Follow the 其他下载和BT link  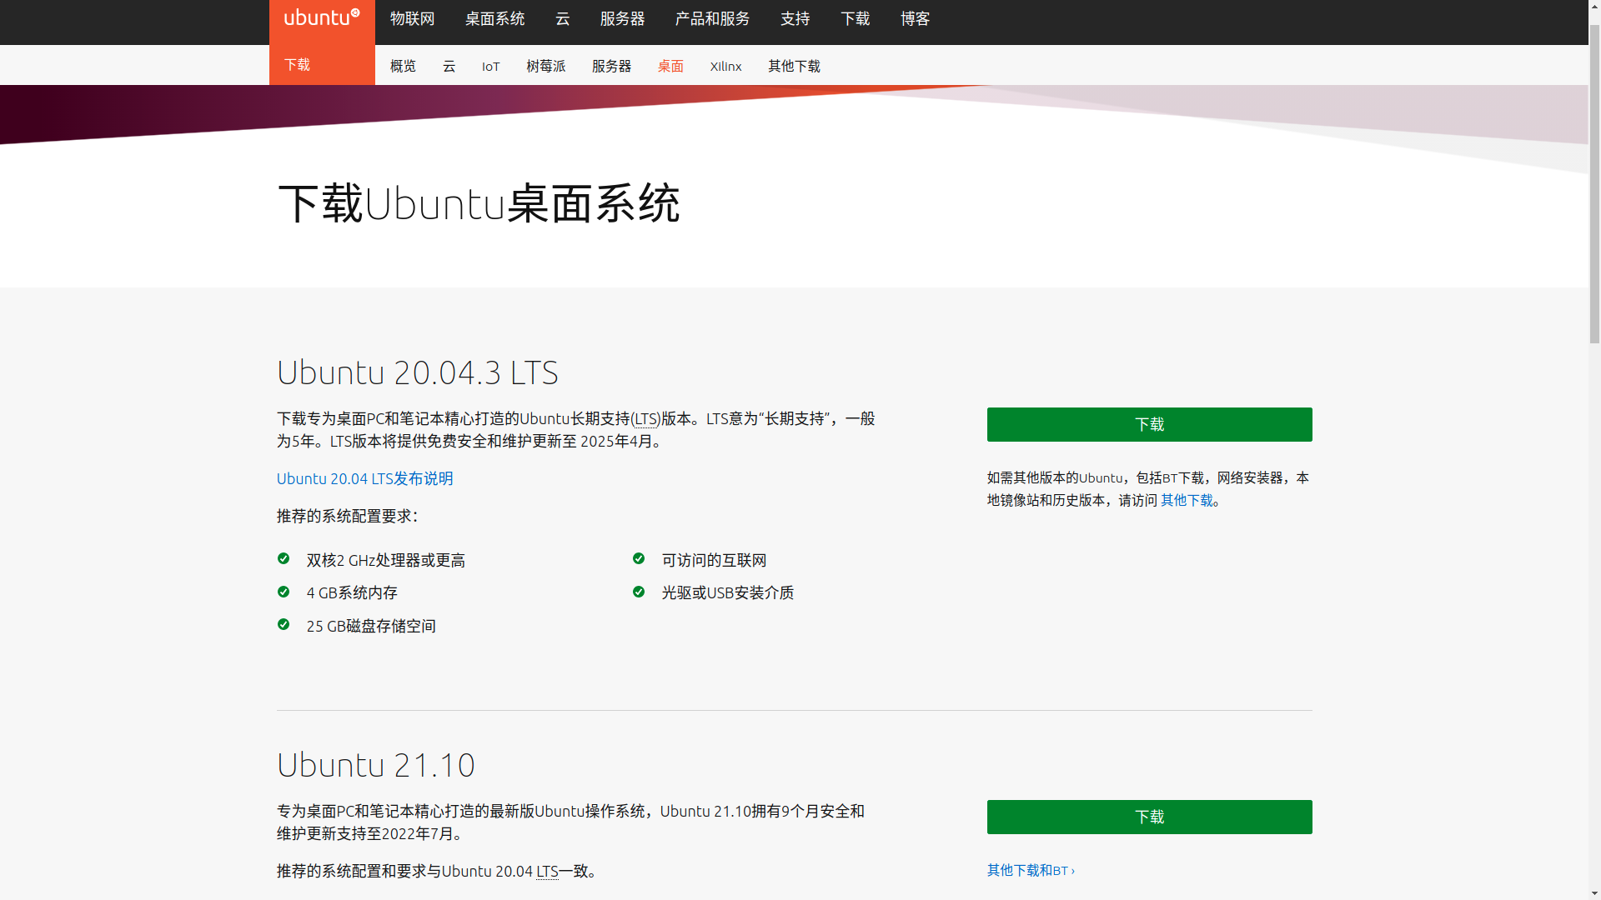pos(1030,871)
